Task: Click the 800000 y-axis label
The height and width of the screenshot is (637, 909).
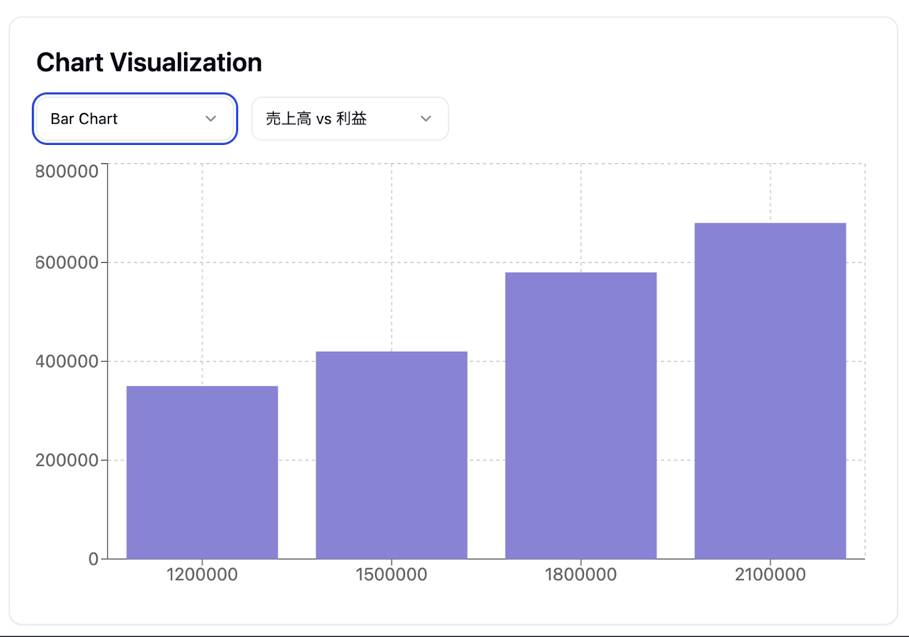Action: 67,172
